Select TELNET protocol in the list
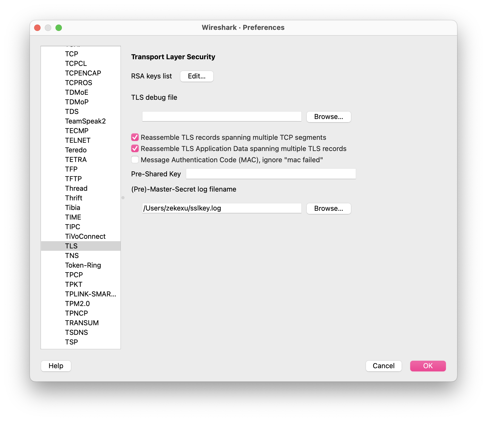Image resolution: width=487 pixels, height=421 pixels. pyautogui.click(x=78, y=140)
